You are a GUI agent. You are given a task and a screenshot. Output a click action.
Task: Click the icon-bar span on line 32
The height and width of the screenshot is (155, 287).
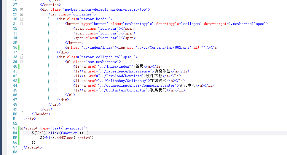pyautogui.click(x=104, y=29)
